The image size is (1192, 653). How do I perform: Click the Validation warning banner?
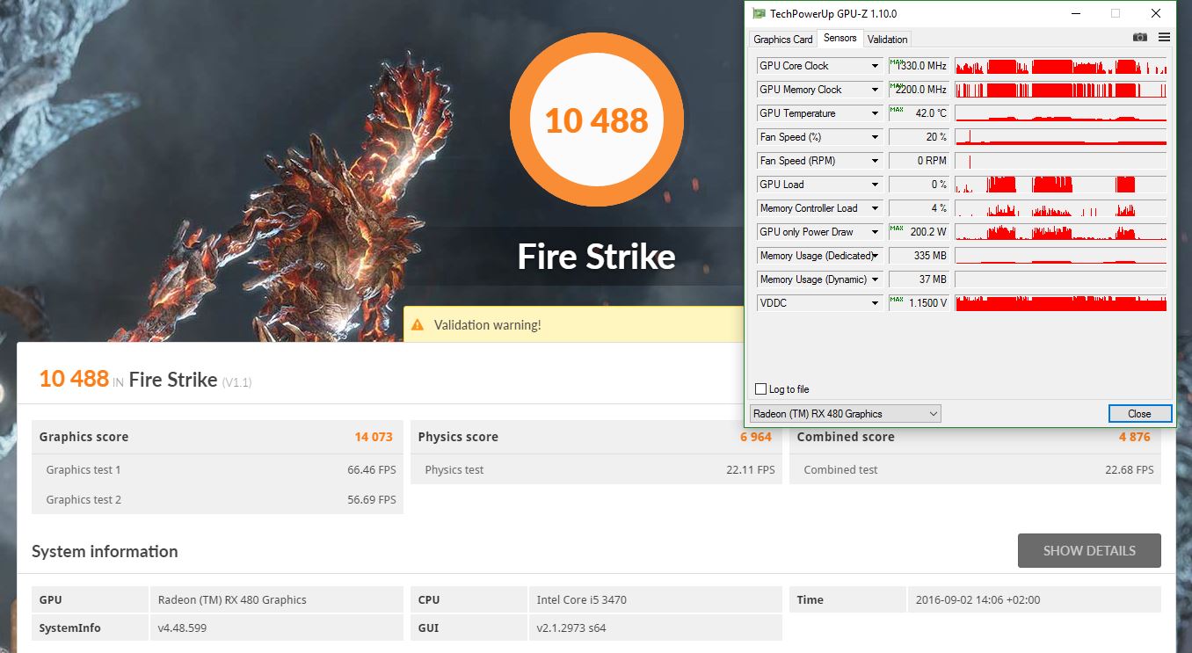(x=574, y=324)
